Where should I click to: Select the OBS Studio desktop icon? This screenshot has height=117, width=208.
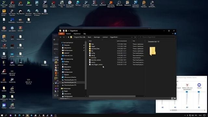(x=119, y=3)
